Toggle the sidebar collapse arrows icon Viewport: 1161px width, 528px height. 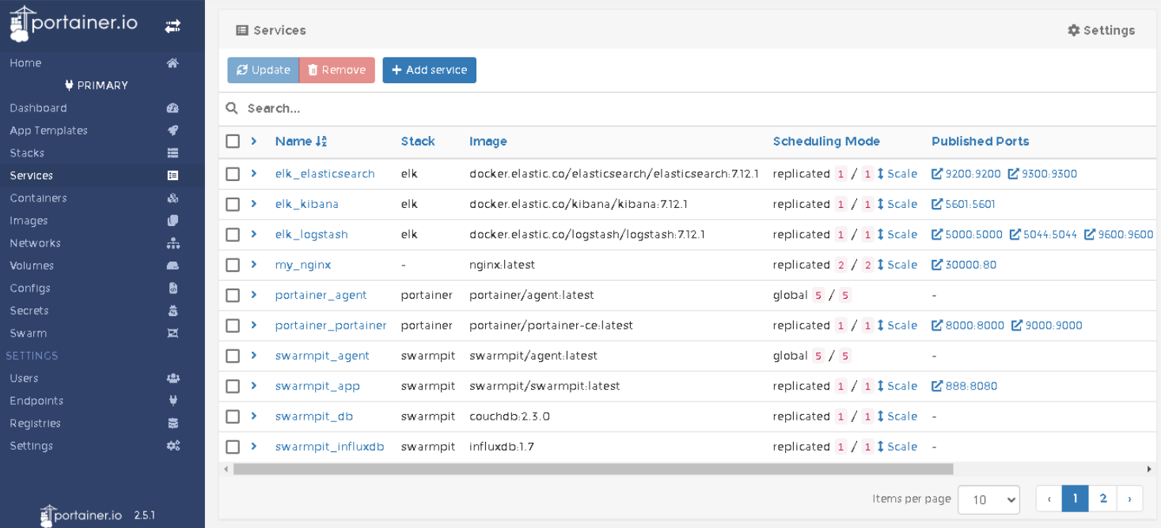click(173, 26)
